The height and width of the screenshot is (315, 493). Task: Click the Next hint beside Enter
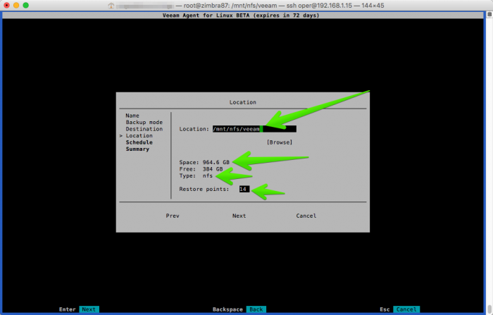point(89,309)
